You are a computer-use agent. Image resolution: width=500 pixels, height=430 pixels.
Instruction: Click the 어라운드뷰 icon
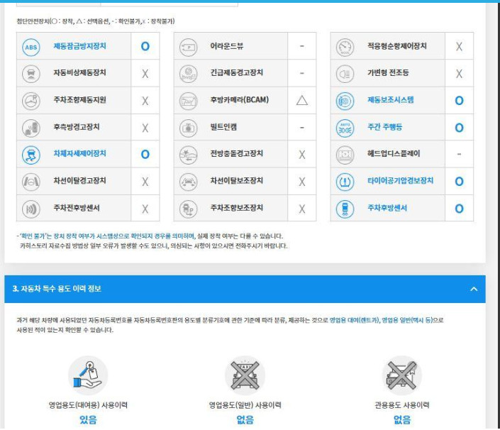(188, 47)
